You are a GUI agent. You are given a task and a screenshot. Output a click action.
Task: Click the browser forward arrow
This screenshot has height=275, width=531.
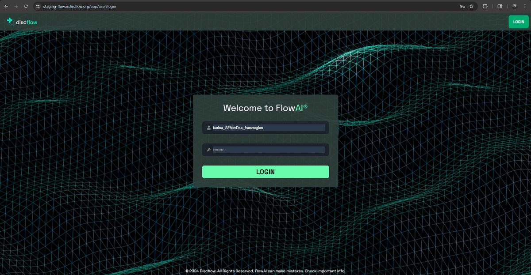pyautogui.click(x=16, y=6)
